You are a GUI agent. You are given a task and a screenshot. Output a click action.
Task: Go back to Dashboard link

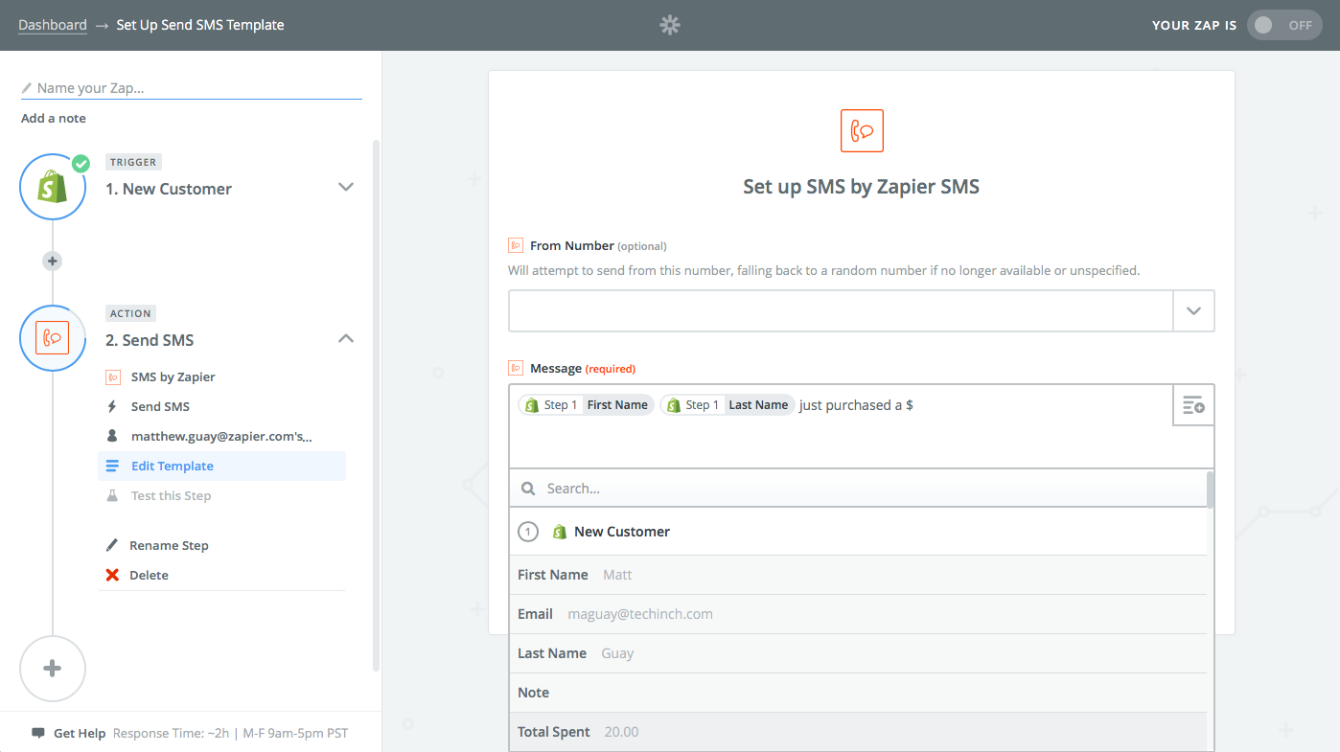tap(53, 25)
